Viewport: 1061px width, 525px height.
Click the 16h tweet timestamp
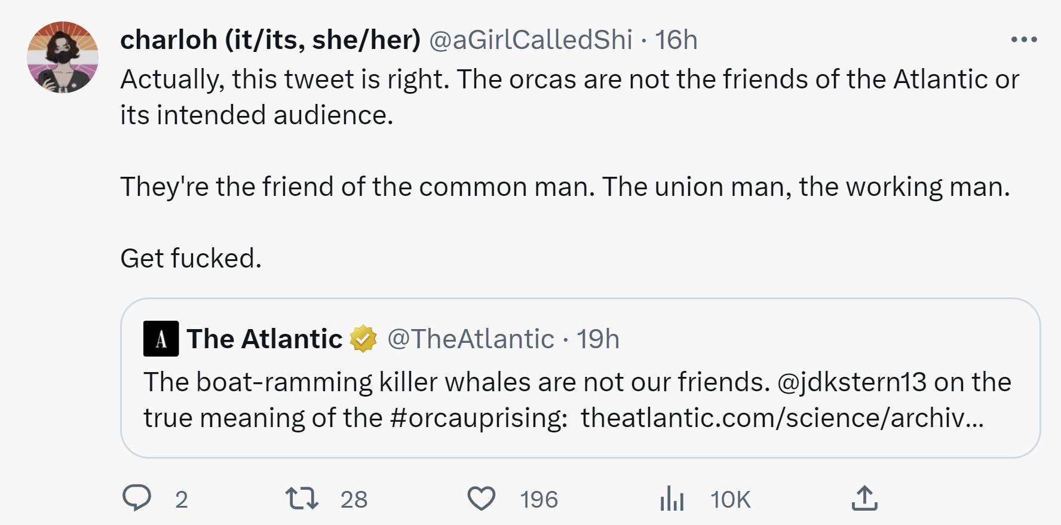tap(676, 40)
